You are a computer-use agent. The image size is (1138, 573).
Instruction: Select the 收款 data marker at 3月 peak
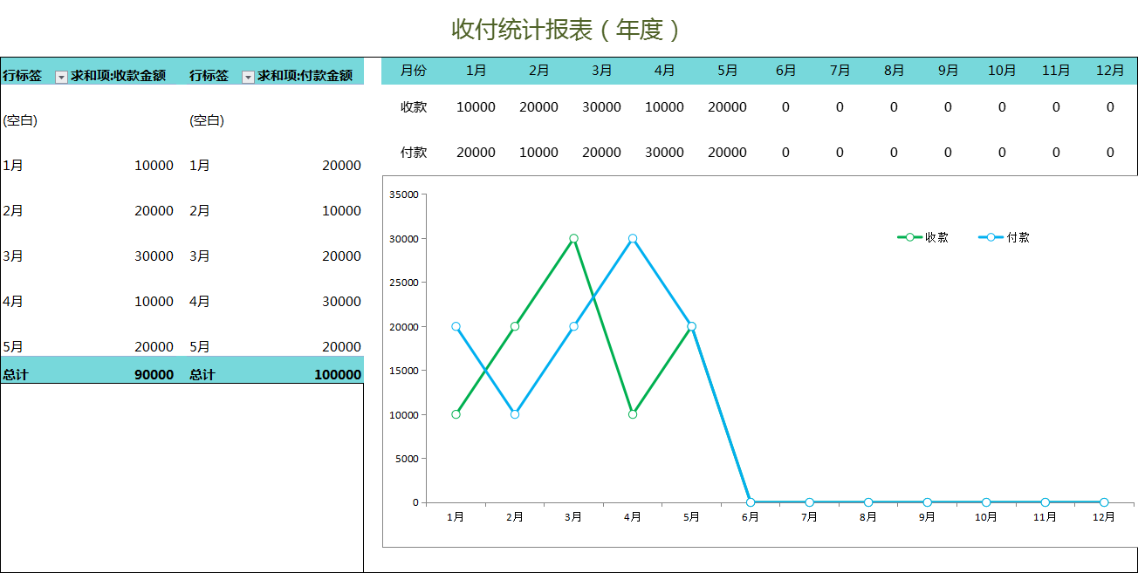(x=573, y=236)
